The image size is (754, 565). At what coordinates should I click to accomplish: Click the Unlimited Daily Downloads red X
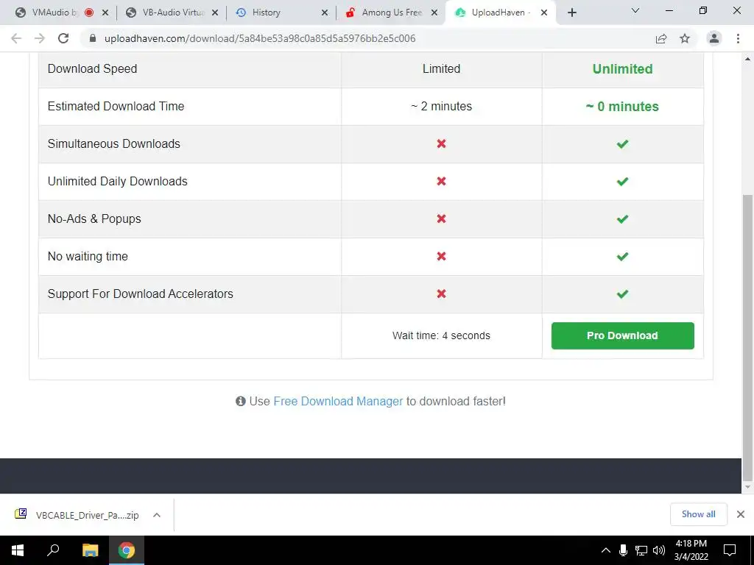(442, 181)
